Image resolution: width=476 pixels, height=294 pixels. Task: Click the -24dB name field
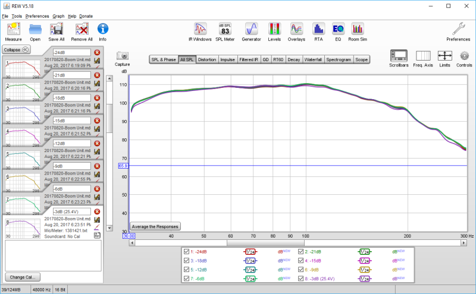[72, 52]
